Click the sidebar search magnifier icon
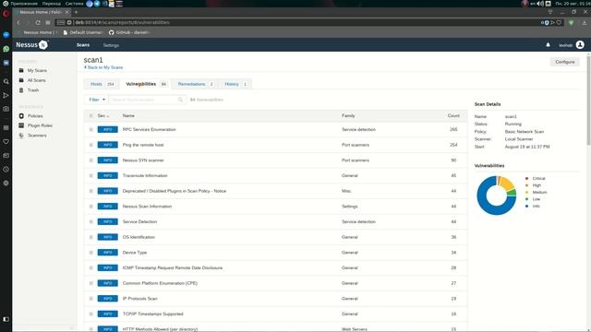The image size is (591, 332). pyautogui.click(x=6, y=81)
